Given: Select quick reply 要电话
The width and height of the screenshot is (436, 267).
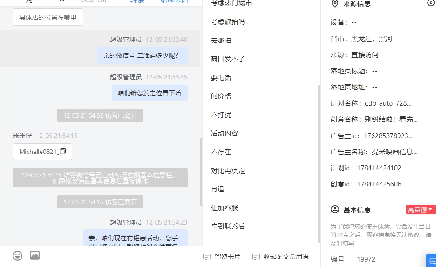Looking at the screenshot, I should pos(221,77).
